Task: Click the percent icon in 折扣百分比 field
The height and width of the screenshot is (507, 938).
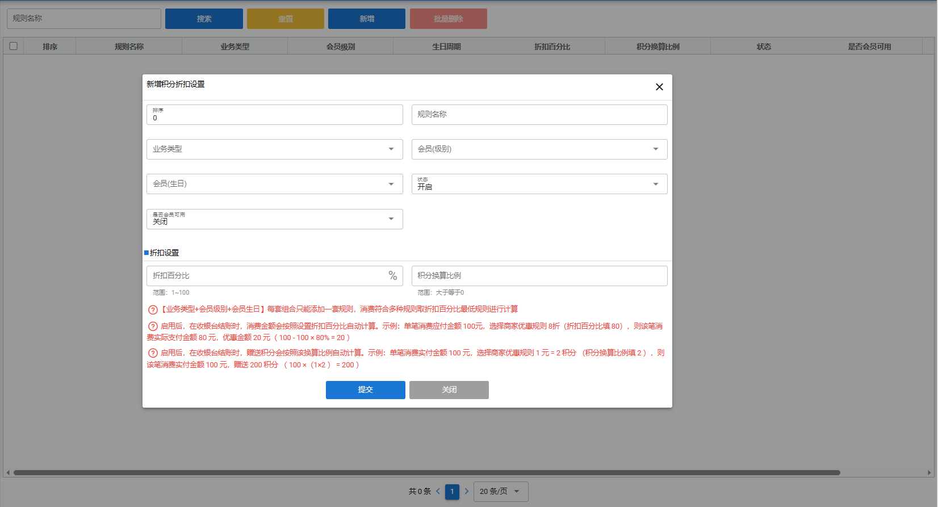Action: [392, 275]
